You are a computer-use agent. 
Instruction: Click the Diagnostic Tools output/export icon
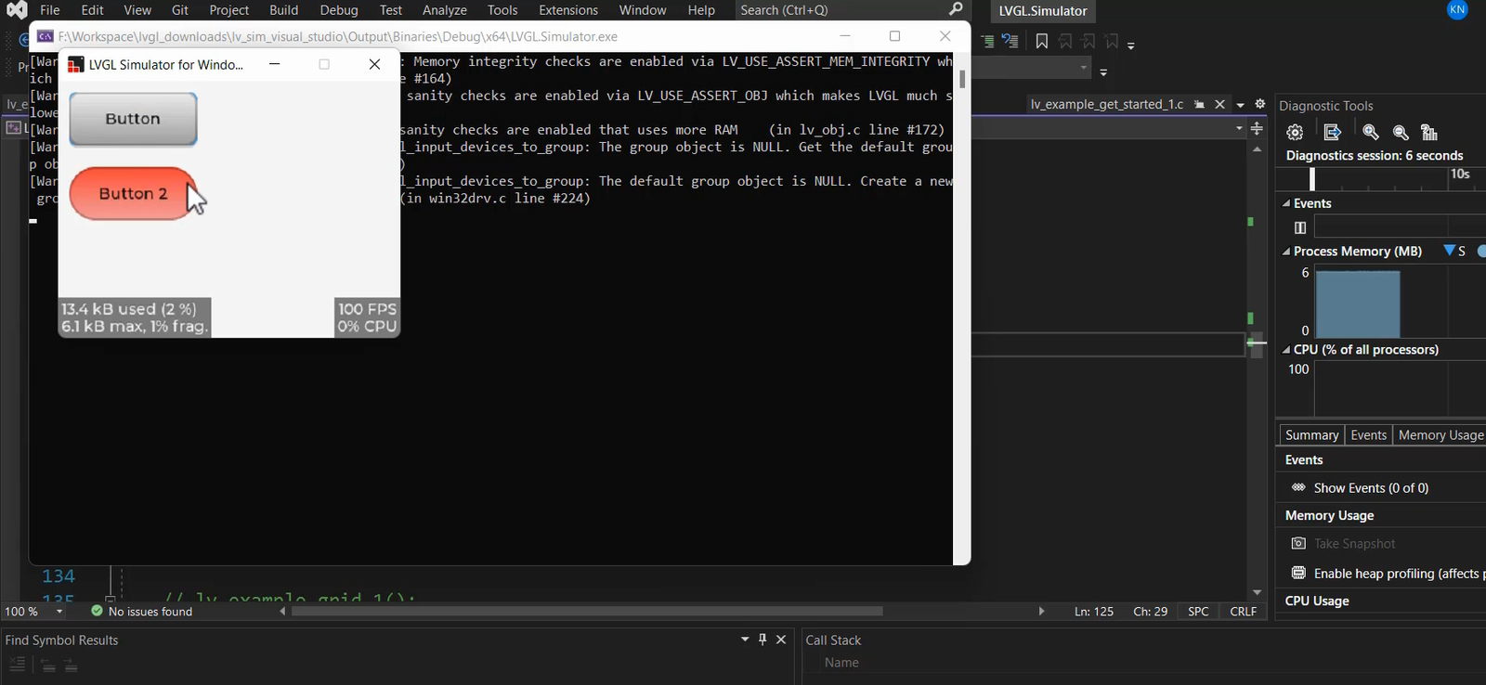(1332, 132)
